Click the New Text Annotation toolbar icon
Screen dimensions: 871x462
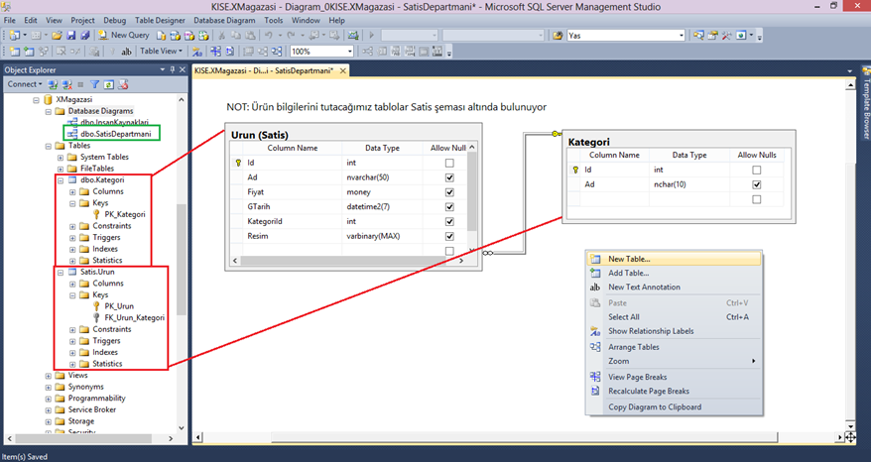[x=126, y=52]
